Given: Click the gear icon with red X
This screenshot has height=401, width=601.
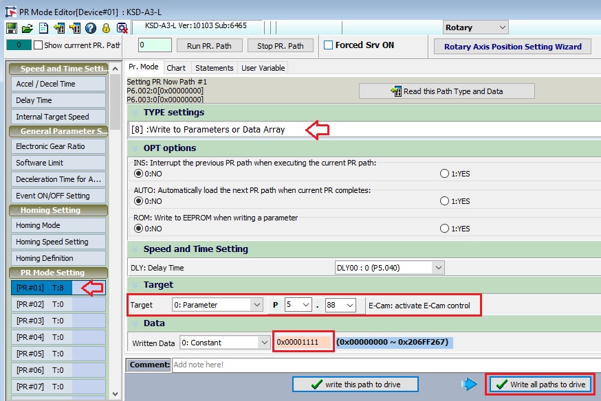Looking at the screenshot, I should (x=122, y=28).
